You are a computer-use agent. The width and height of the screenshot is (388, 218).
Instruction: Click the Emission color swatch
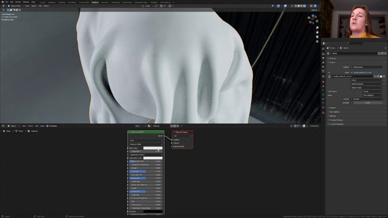153,211
